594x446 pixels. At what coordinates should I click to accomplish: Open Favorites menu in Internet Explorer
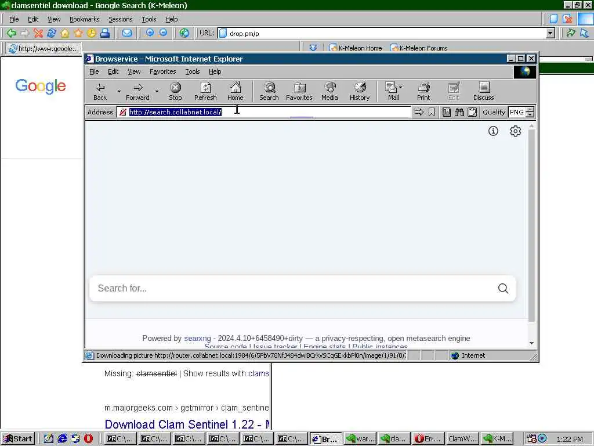point(162,71)
